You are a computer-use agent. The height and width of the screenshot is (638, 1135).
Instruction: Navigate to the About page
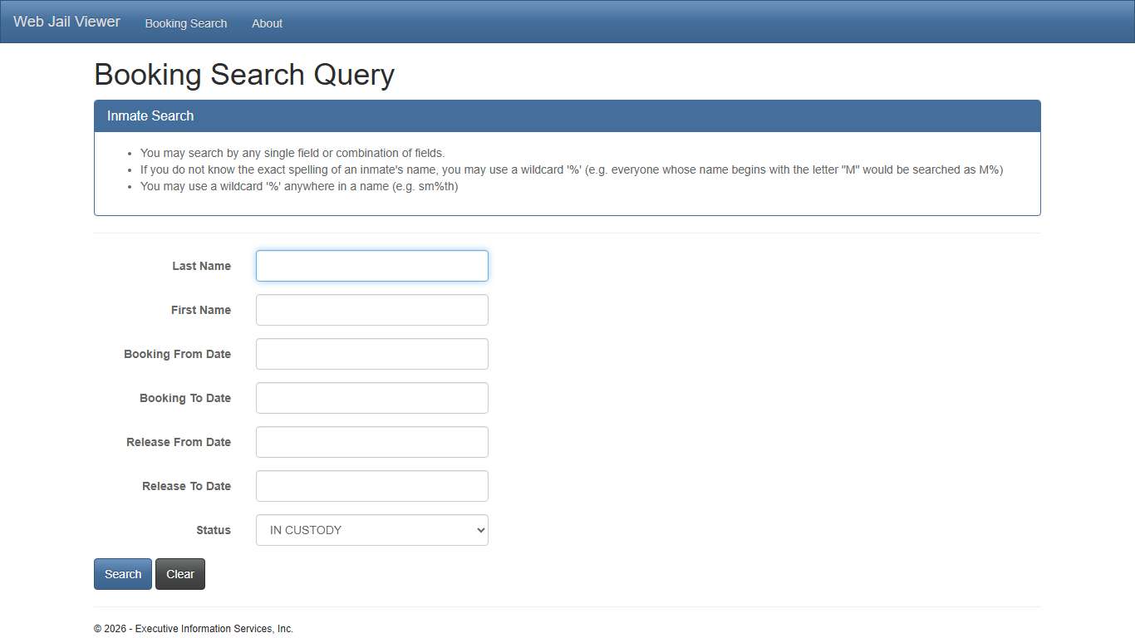(x=267, y=23)
